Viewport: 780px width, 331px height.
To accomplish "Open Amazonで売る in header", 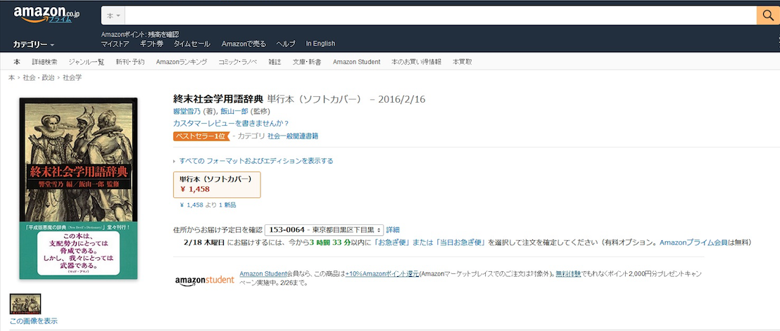I will pos(244,44).
